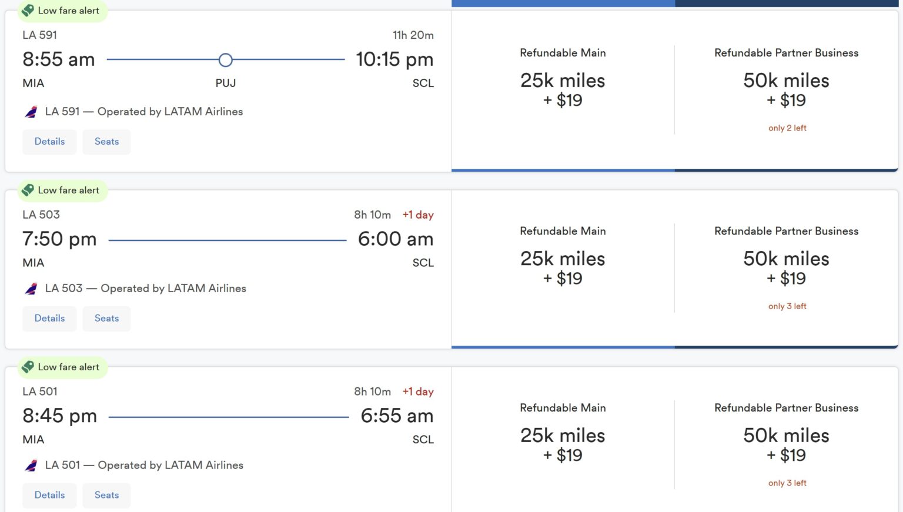Open Details for flight LA 503
Screen dimensions: 903x512
click(49, 318)
